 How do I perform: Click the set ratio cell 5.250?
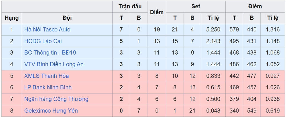point(213,29)
